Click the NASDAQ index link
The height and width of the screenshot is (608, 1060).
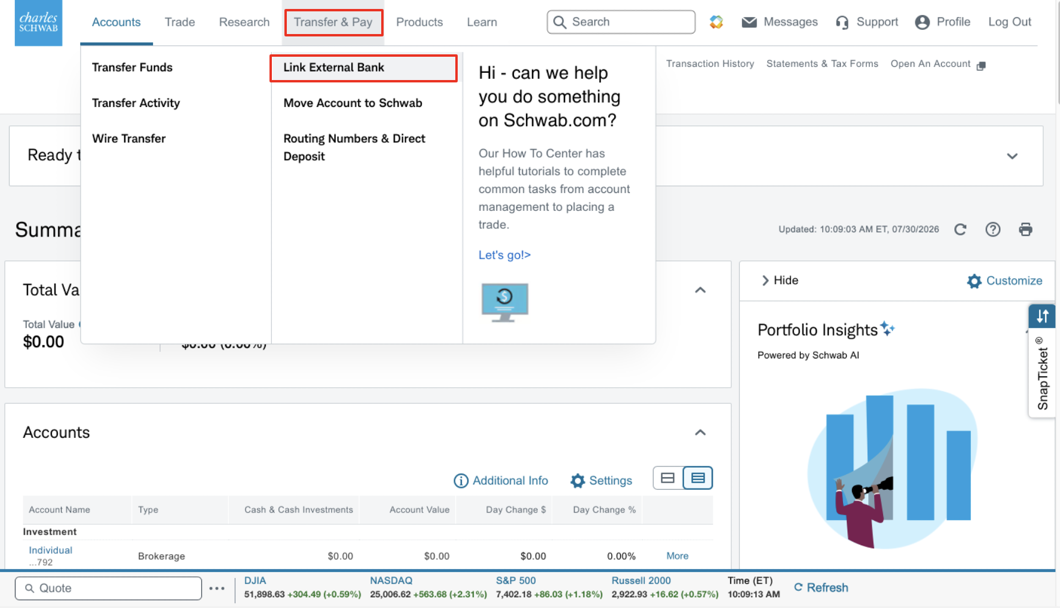391,581
